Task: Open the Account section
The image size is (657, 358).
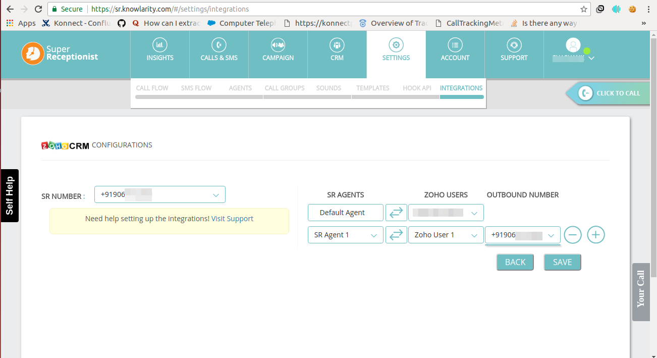Action: (455, 54)
